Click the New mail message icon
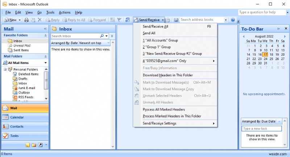The width and height of the screenshot is (290, 157). pos(7,20)
